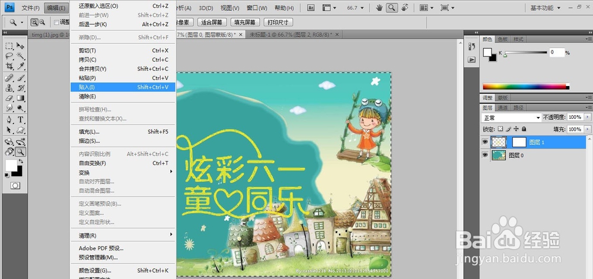Open the 基本功能 workspace dropdown
This screenshot has height=279, width=593.
544,8
